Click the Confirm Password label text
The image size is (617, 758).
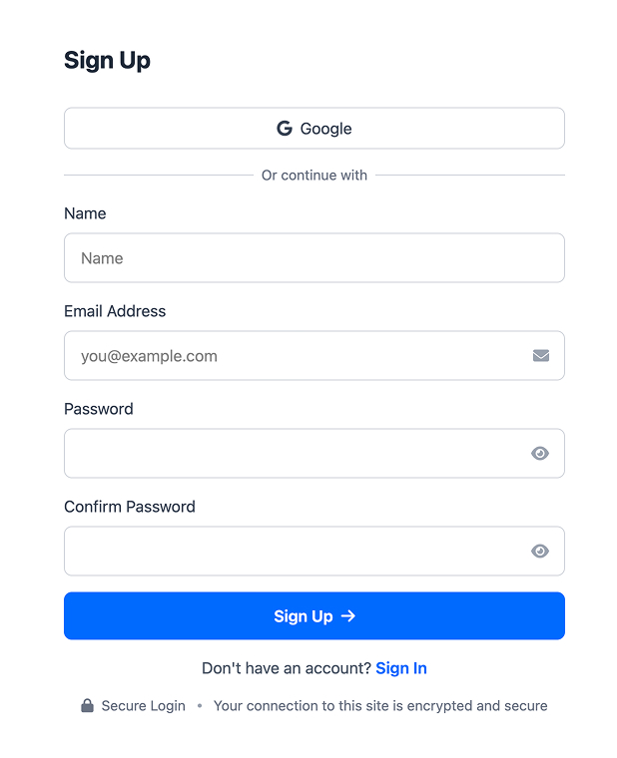130,506
